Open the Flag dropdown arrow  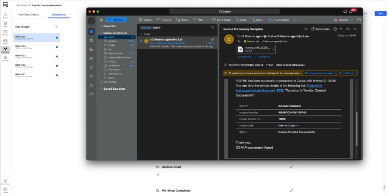pyautogui.click(x=207, y=20)
